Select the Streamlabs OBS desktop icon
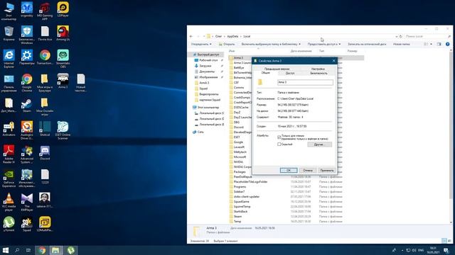 pos(63,59)
